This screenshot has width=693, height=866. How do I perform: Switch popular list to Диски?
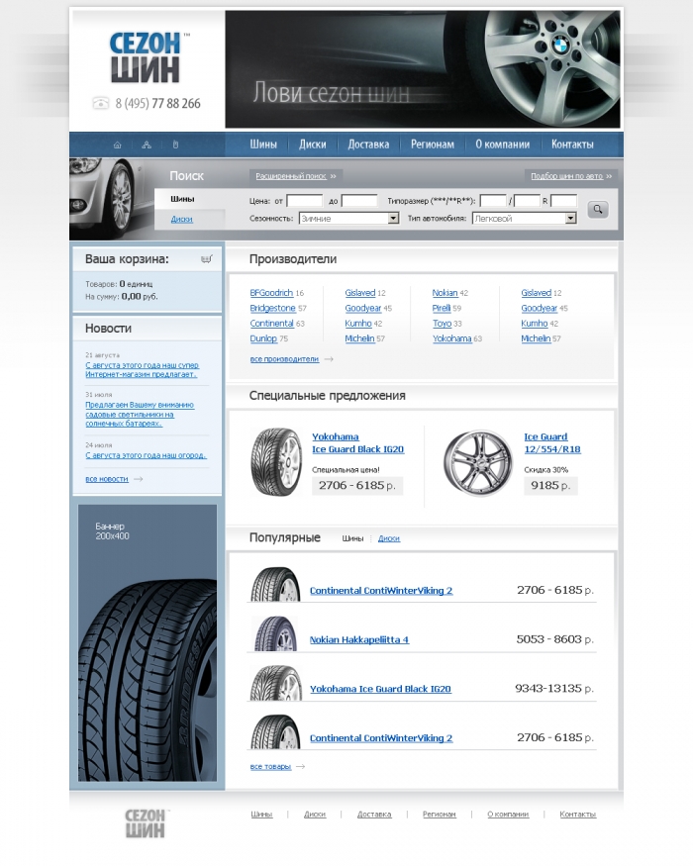click(389, 538)
